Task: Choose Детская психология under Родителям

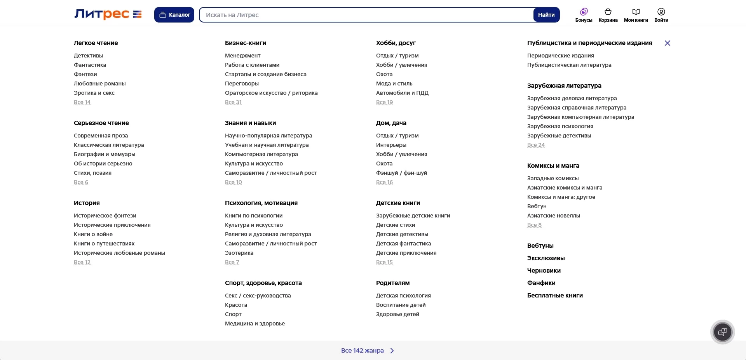Action: coord(403,296)
